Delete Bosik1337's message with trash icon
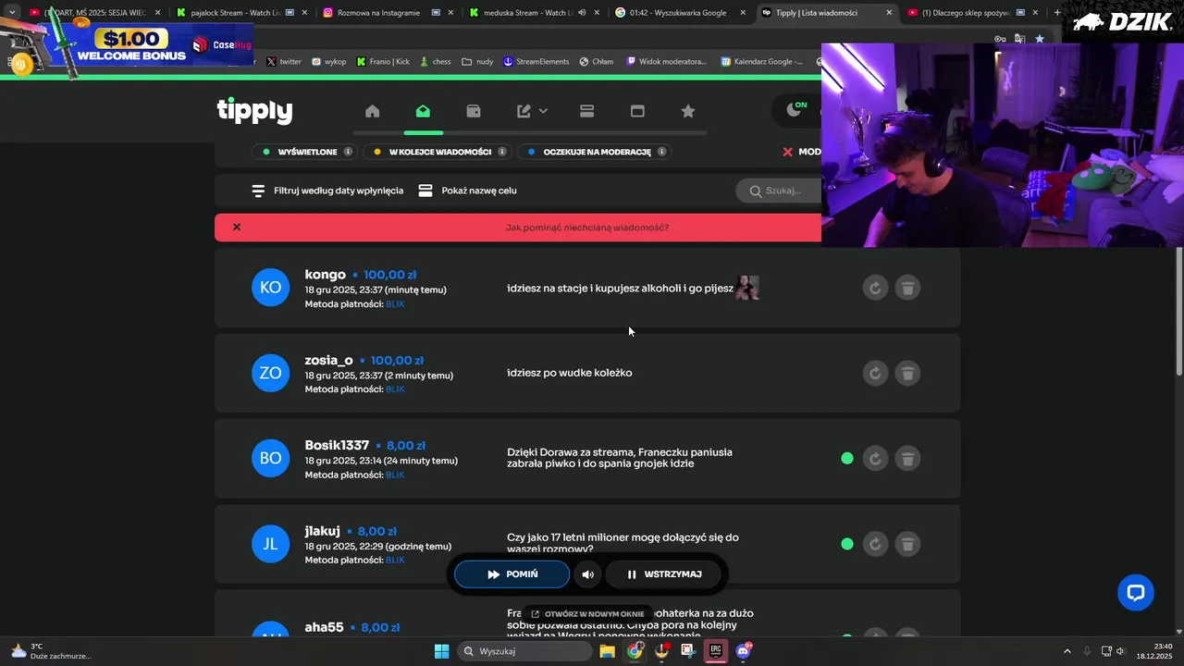1184x666 pixels. pos(907,458)
